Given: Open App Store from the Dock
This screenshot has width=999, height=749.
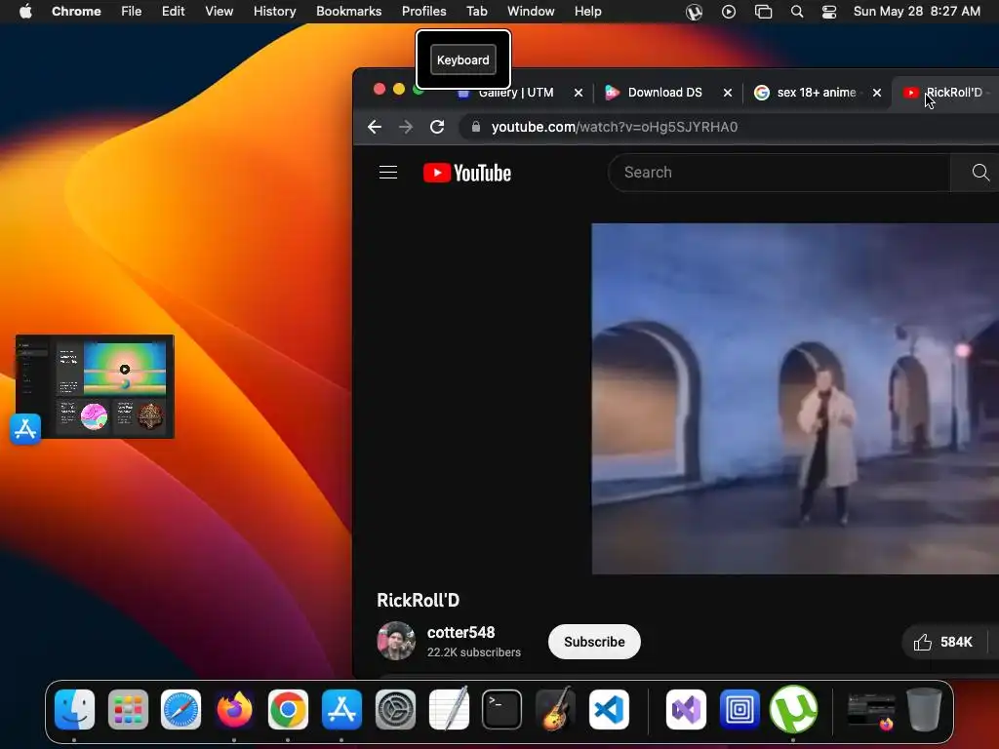Looking at the screenshot, I should (x=342, y=710).
